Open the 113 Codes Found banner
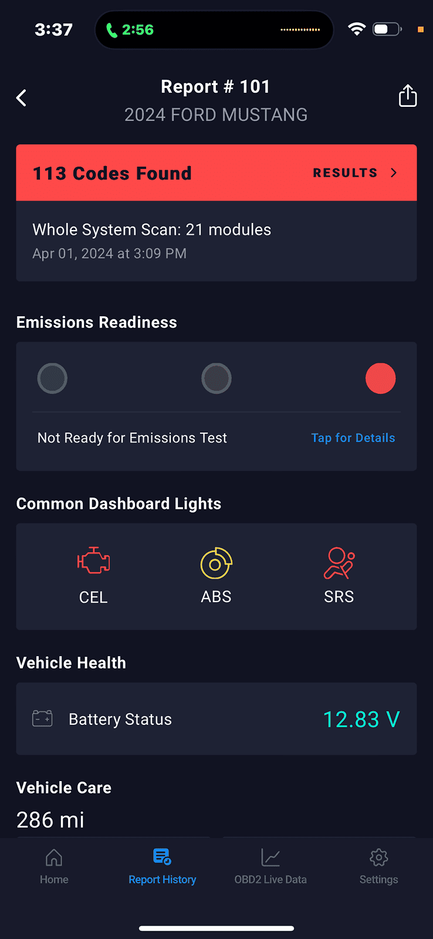Viewport: 433px width, 939px height. (x=216, y=173)
